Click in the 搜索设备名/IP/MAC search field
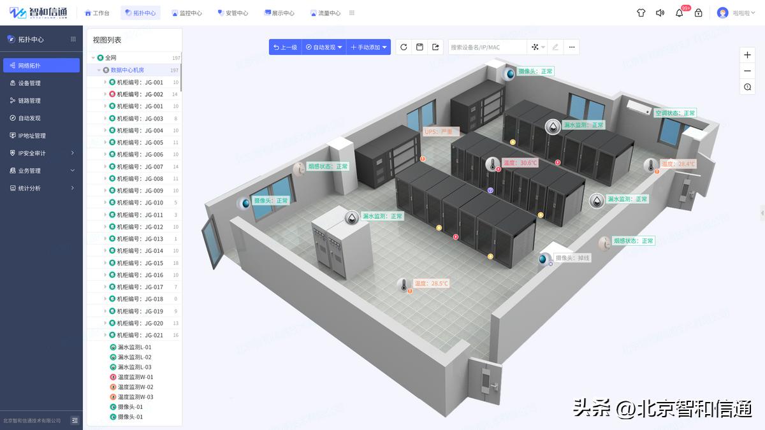The width and height of the screenshot is (765, 430). click(486, 47)
